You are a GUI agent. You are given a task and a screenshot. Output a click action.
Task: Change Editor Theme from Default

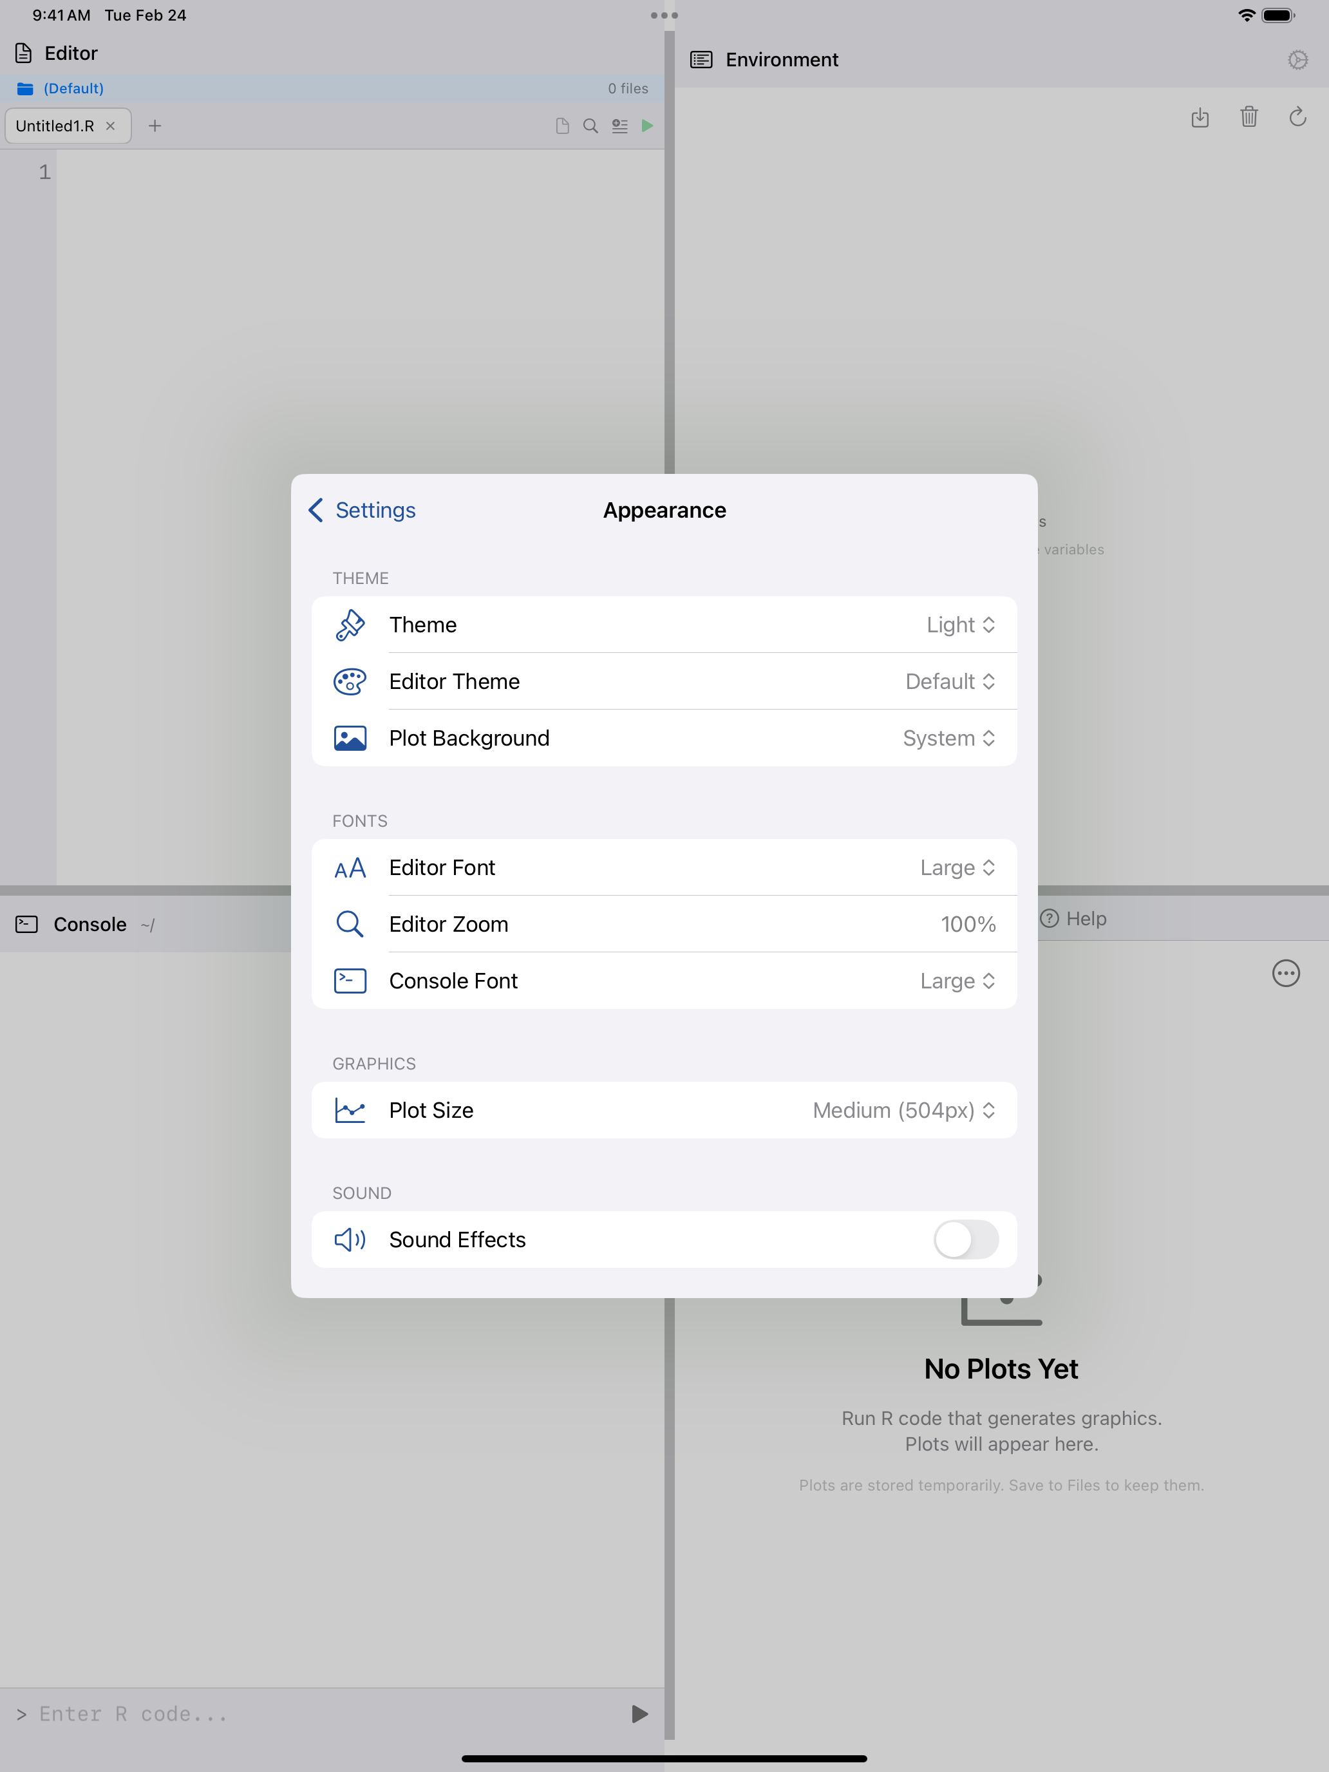click(949, 681)
